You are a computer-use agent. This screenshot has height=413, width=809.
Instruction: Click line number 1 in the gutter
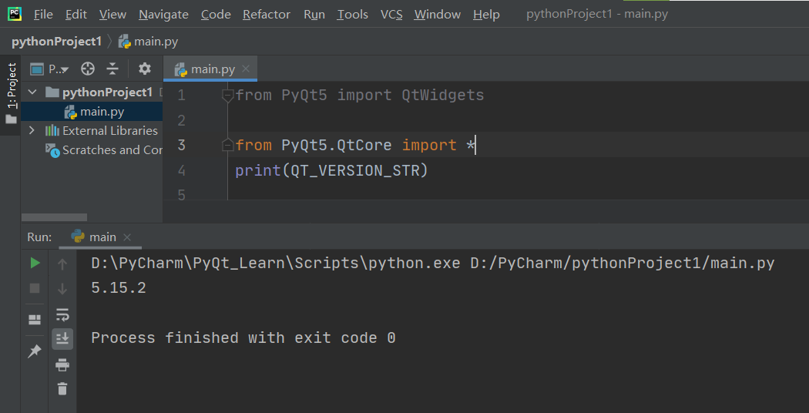tap(181, 95)
